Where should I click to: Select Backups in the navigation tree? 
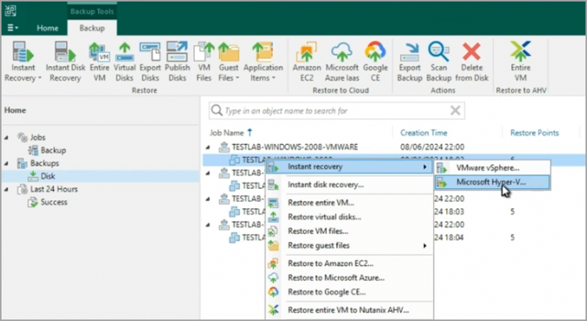pyautogui.click(x=44, y=164)
